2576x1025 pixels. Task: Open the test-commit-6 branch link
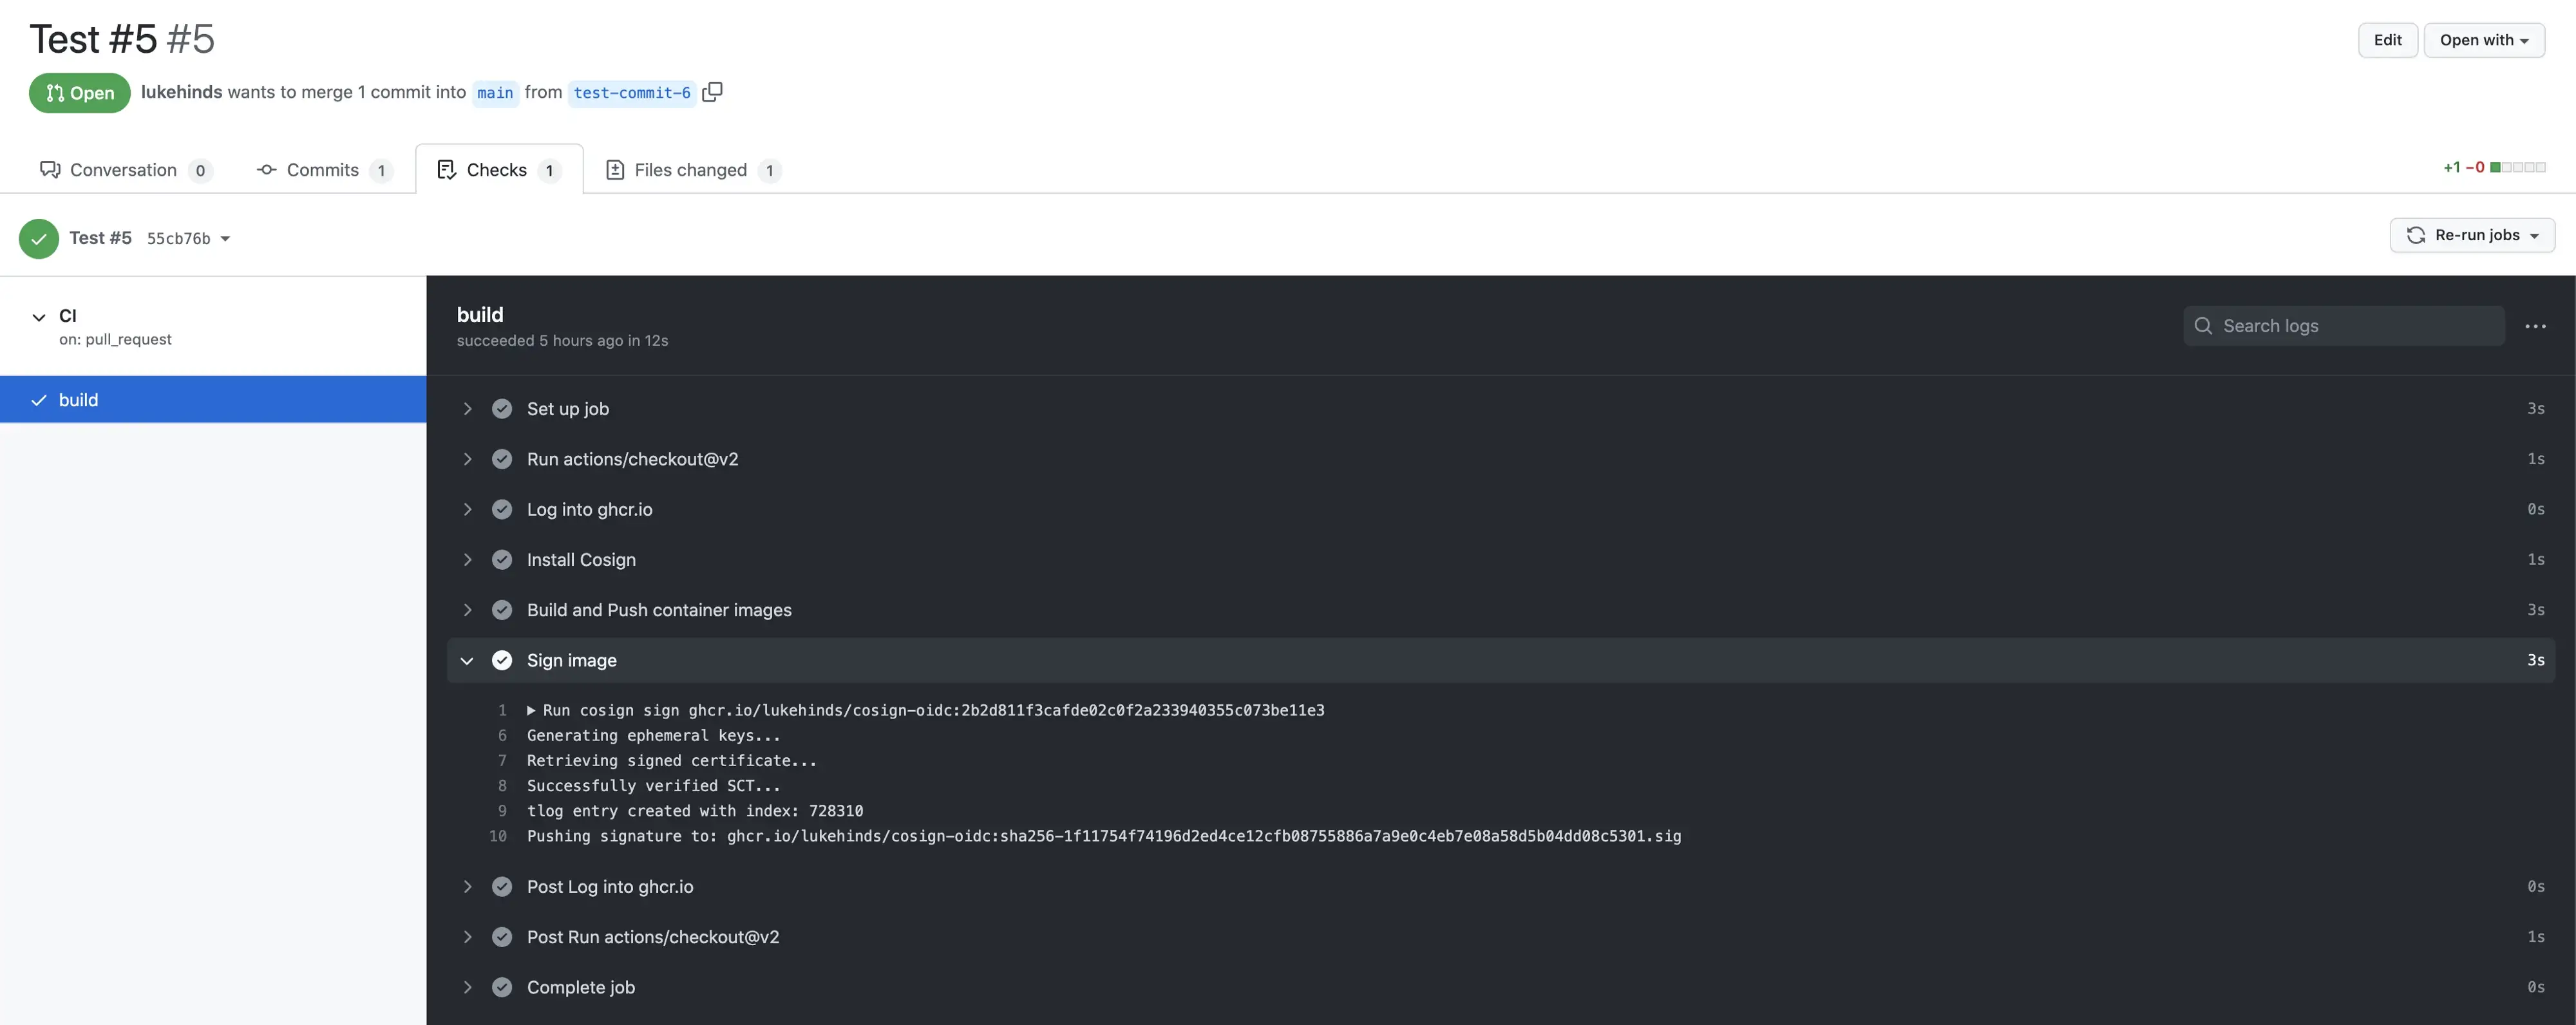click(632, 93)
